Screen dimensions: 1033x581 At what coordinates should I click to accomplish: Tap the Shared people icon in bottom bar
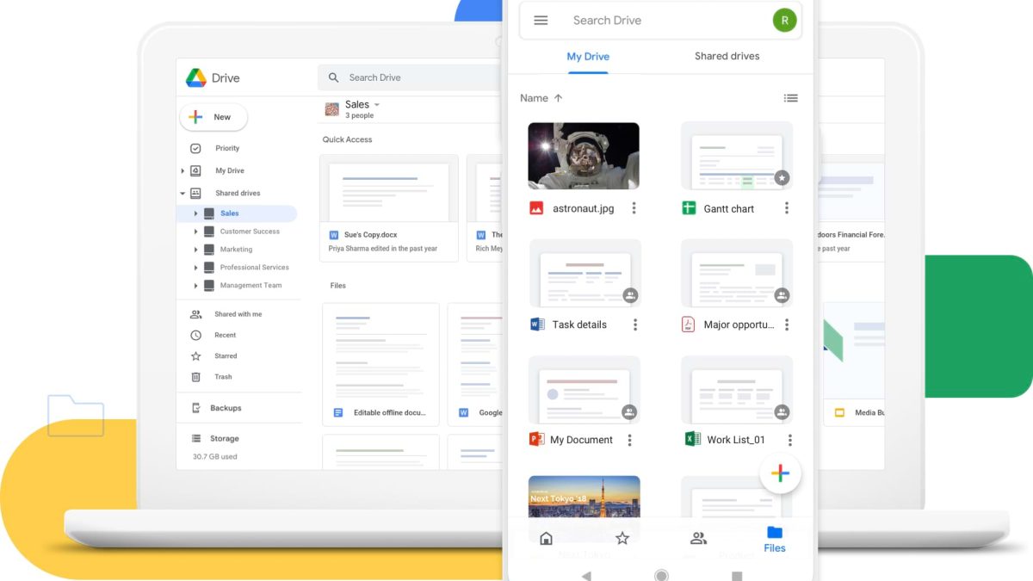pos(698,539)
